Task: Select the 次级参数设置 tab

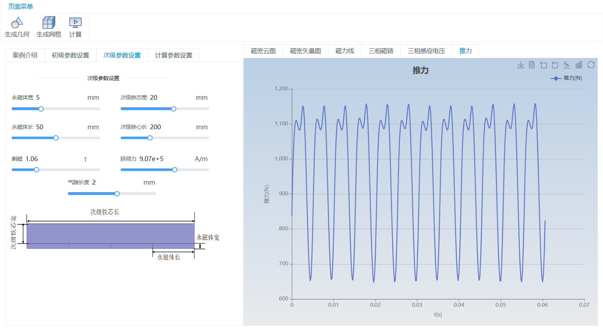Action: click(x=122, y=55)
